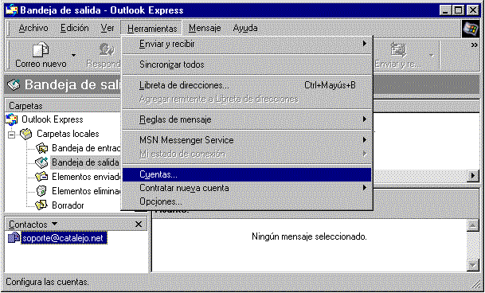Maximize the Outlook Express window

click(458, 10)
